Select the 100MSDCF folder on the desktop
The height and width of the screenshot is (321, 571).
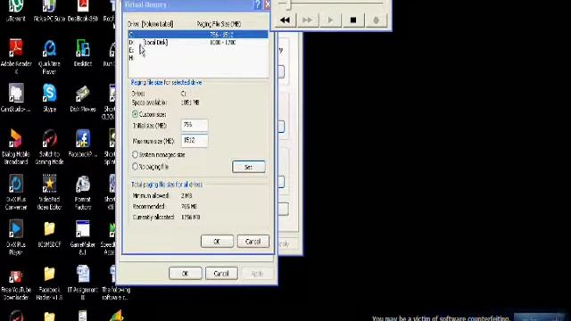(x=49, y=233)
